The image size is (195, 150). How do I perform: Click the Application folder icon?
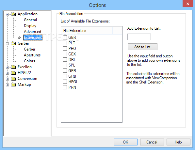click(x=13, y=14)
